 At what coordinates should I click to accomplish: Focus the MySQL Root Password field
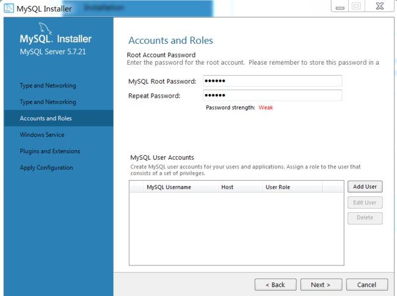(x=272, y=81)
